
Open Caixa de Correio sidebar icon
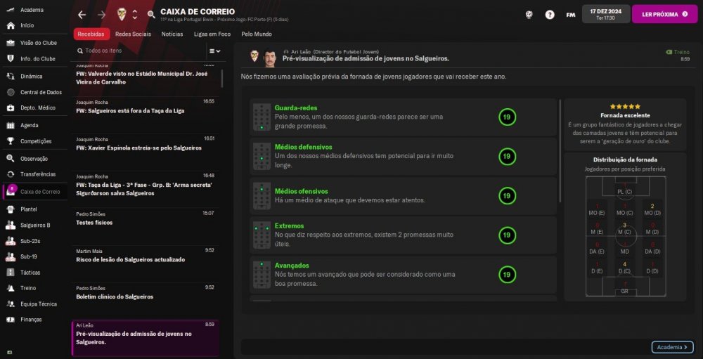[x=11, y=192]
